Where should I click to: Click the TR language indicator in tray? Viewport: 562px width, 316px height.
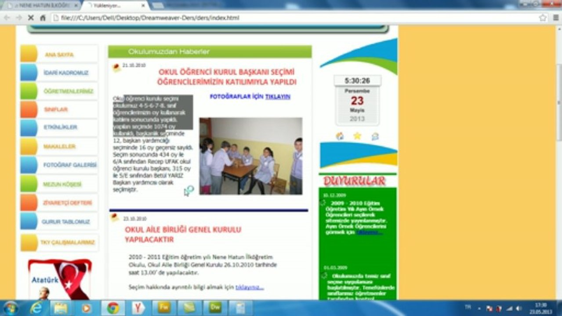[x=468, y=308]
